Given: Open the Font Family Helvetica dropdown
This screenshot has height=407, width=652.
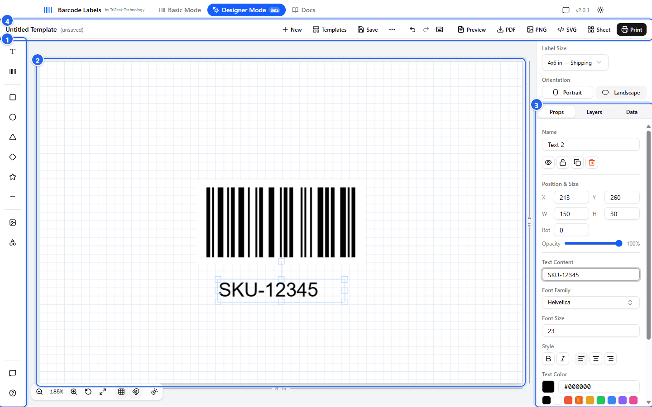Looking at the screenshot, I should pos(591,303).
